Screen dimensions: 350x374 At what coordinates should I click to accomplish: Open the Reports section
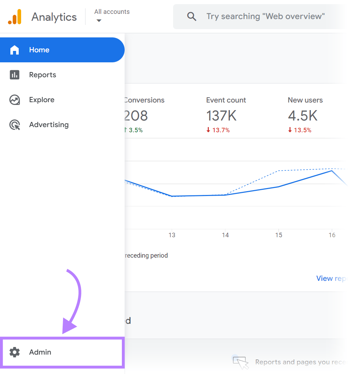pos(43,75)
